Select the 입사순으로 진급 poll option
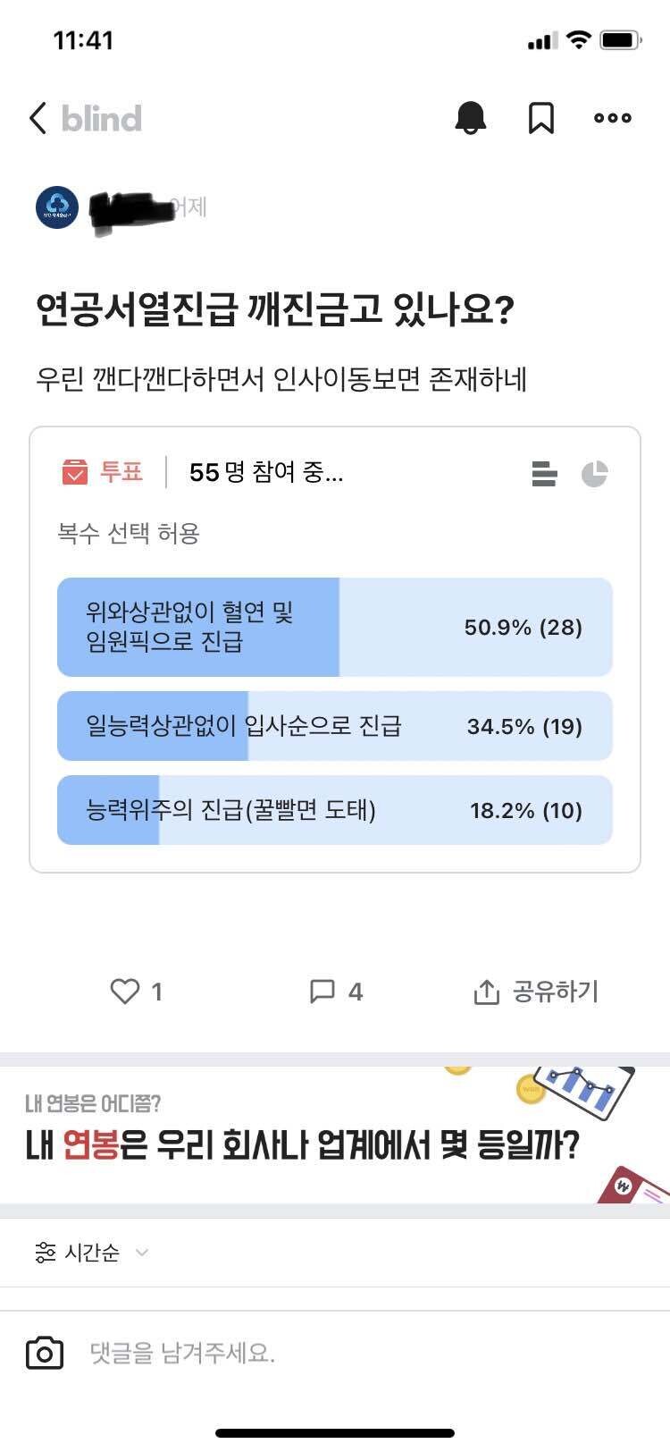Image resolution: width=670 pixels, height=1452 pixels. pyautogui.click(x=335, y=726)
